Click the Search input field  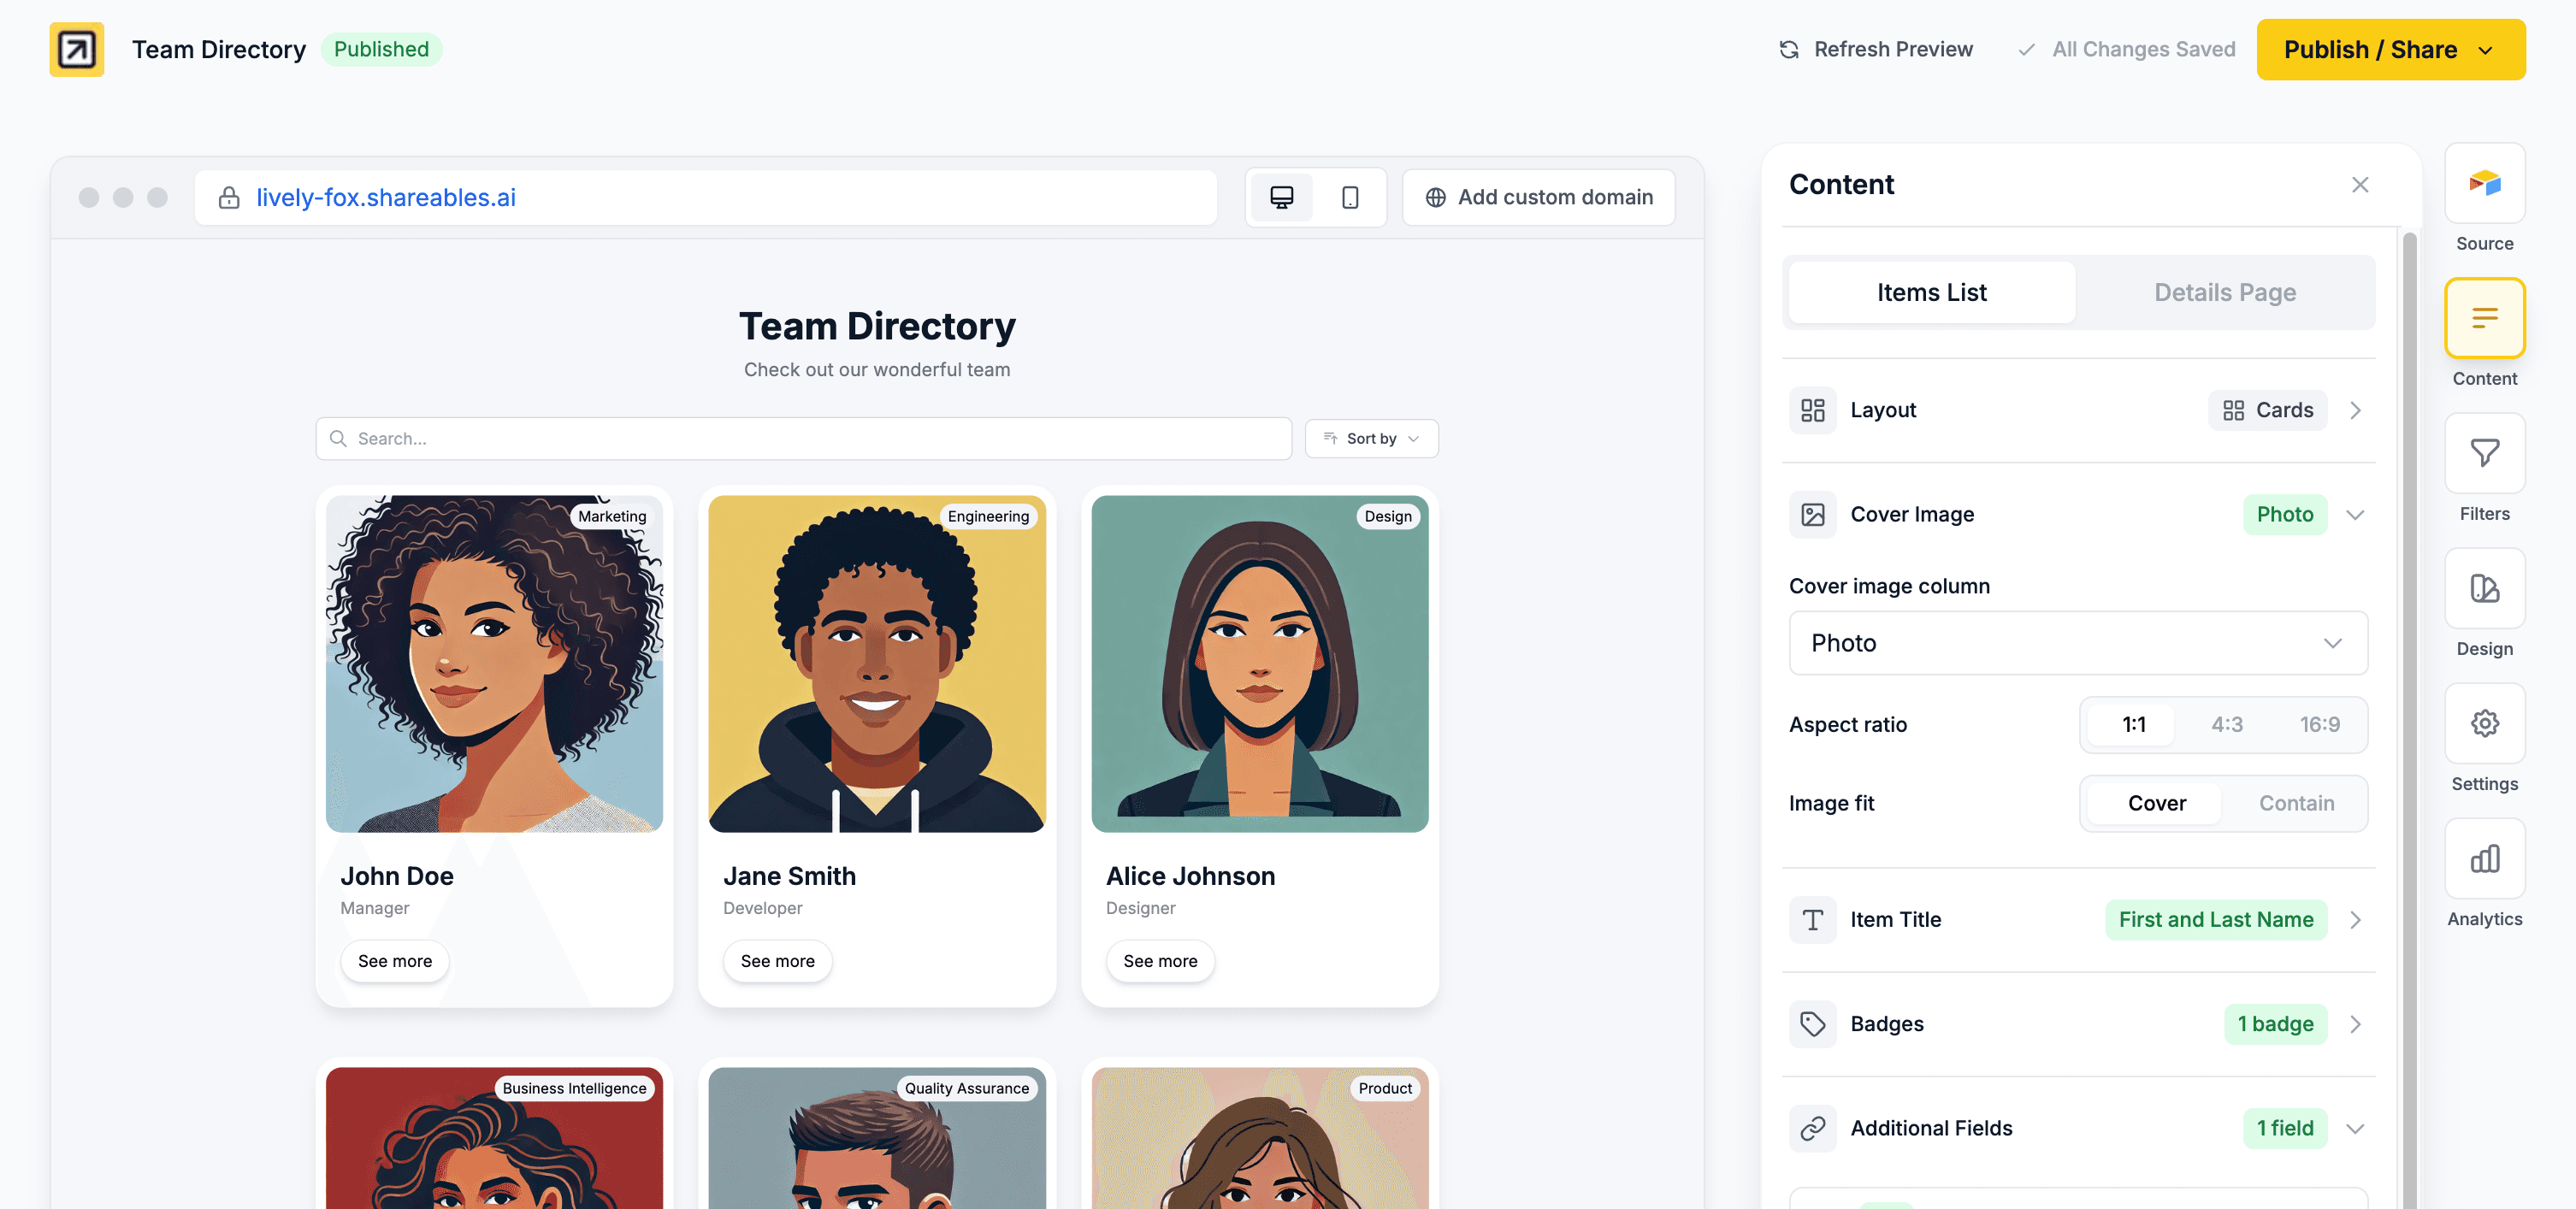[803, 438]
